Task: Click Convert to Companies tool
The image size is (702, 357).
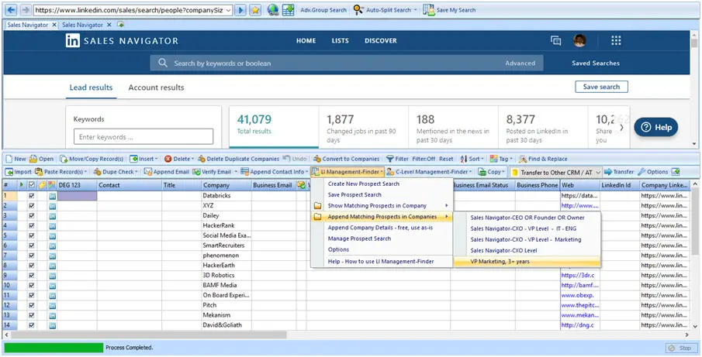Action: coord(346,159)
